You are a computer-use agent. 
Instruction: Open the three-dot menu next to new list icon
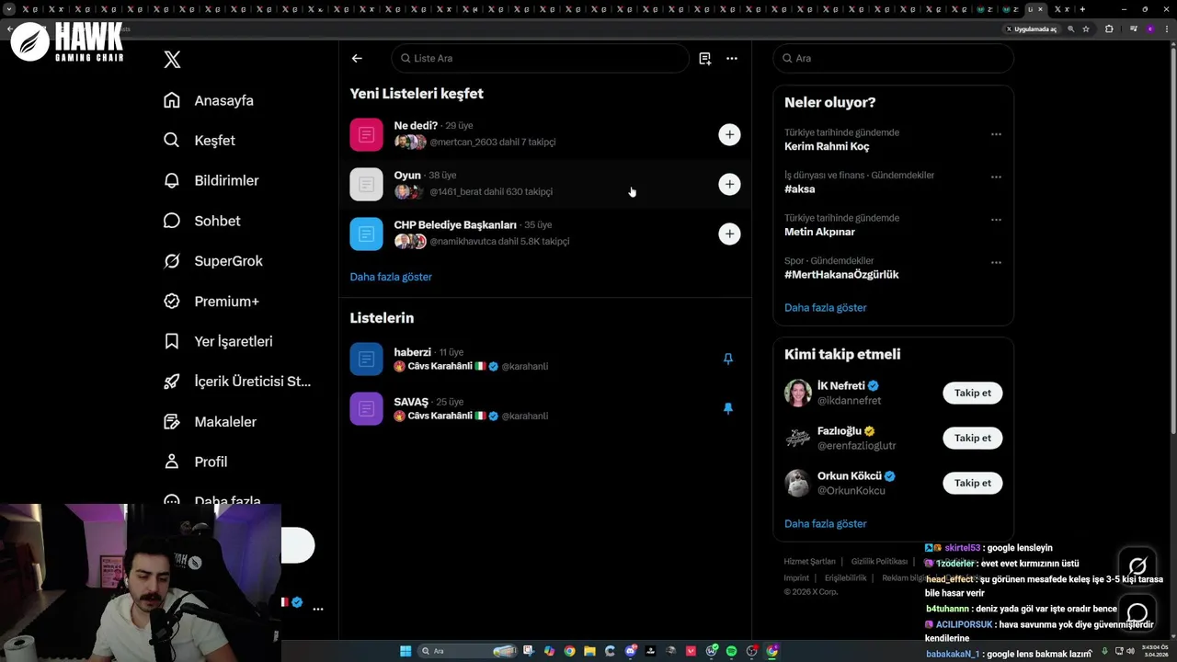732,58
